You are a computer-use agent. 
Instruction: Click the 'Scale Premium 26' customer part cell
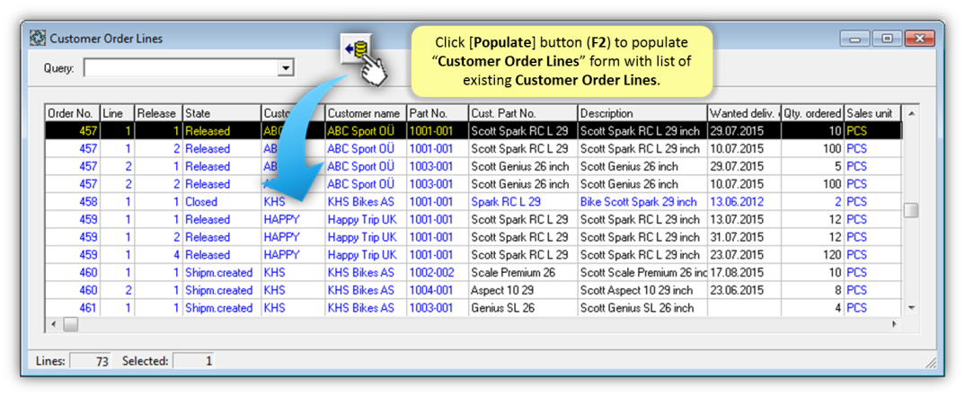[523, 272]
